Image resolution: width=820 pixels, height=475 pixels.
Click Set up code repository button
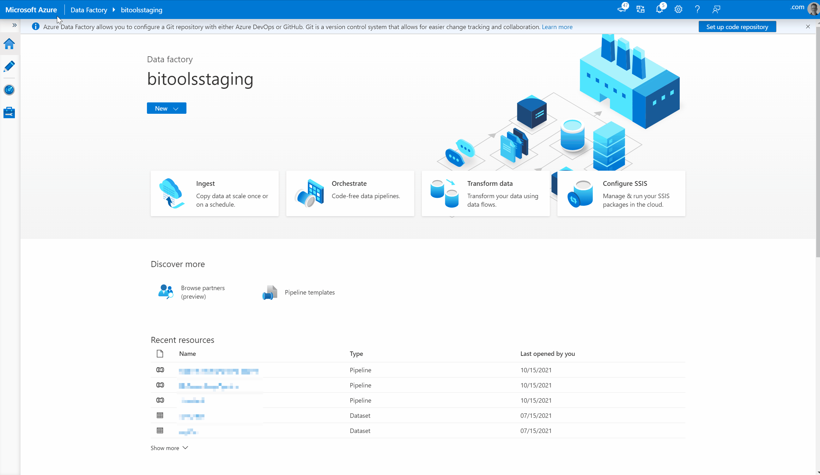pos(737,27)
